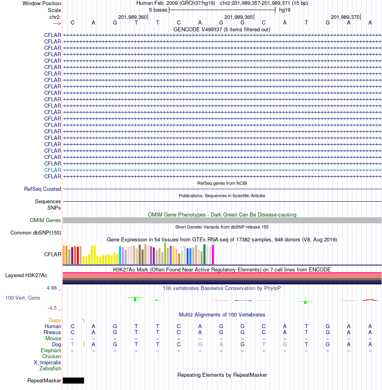Click the SNPs label
Screen dimensions: 382x390
[x=54, y=208]
